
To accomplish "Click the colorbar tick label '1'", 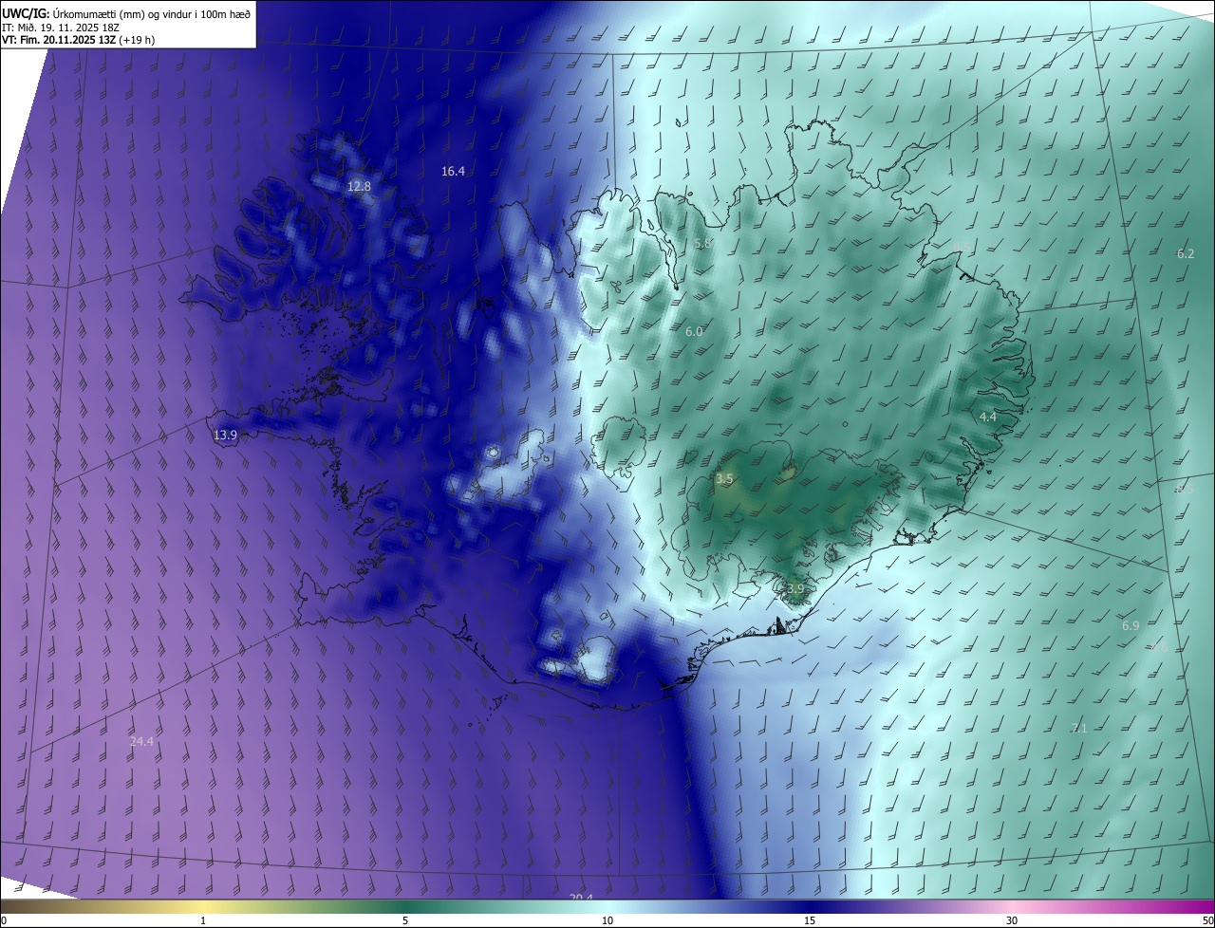I will 203,920.
